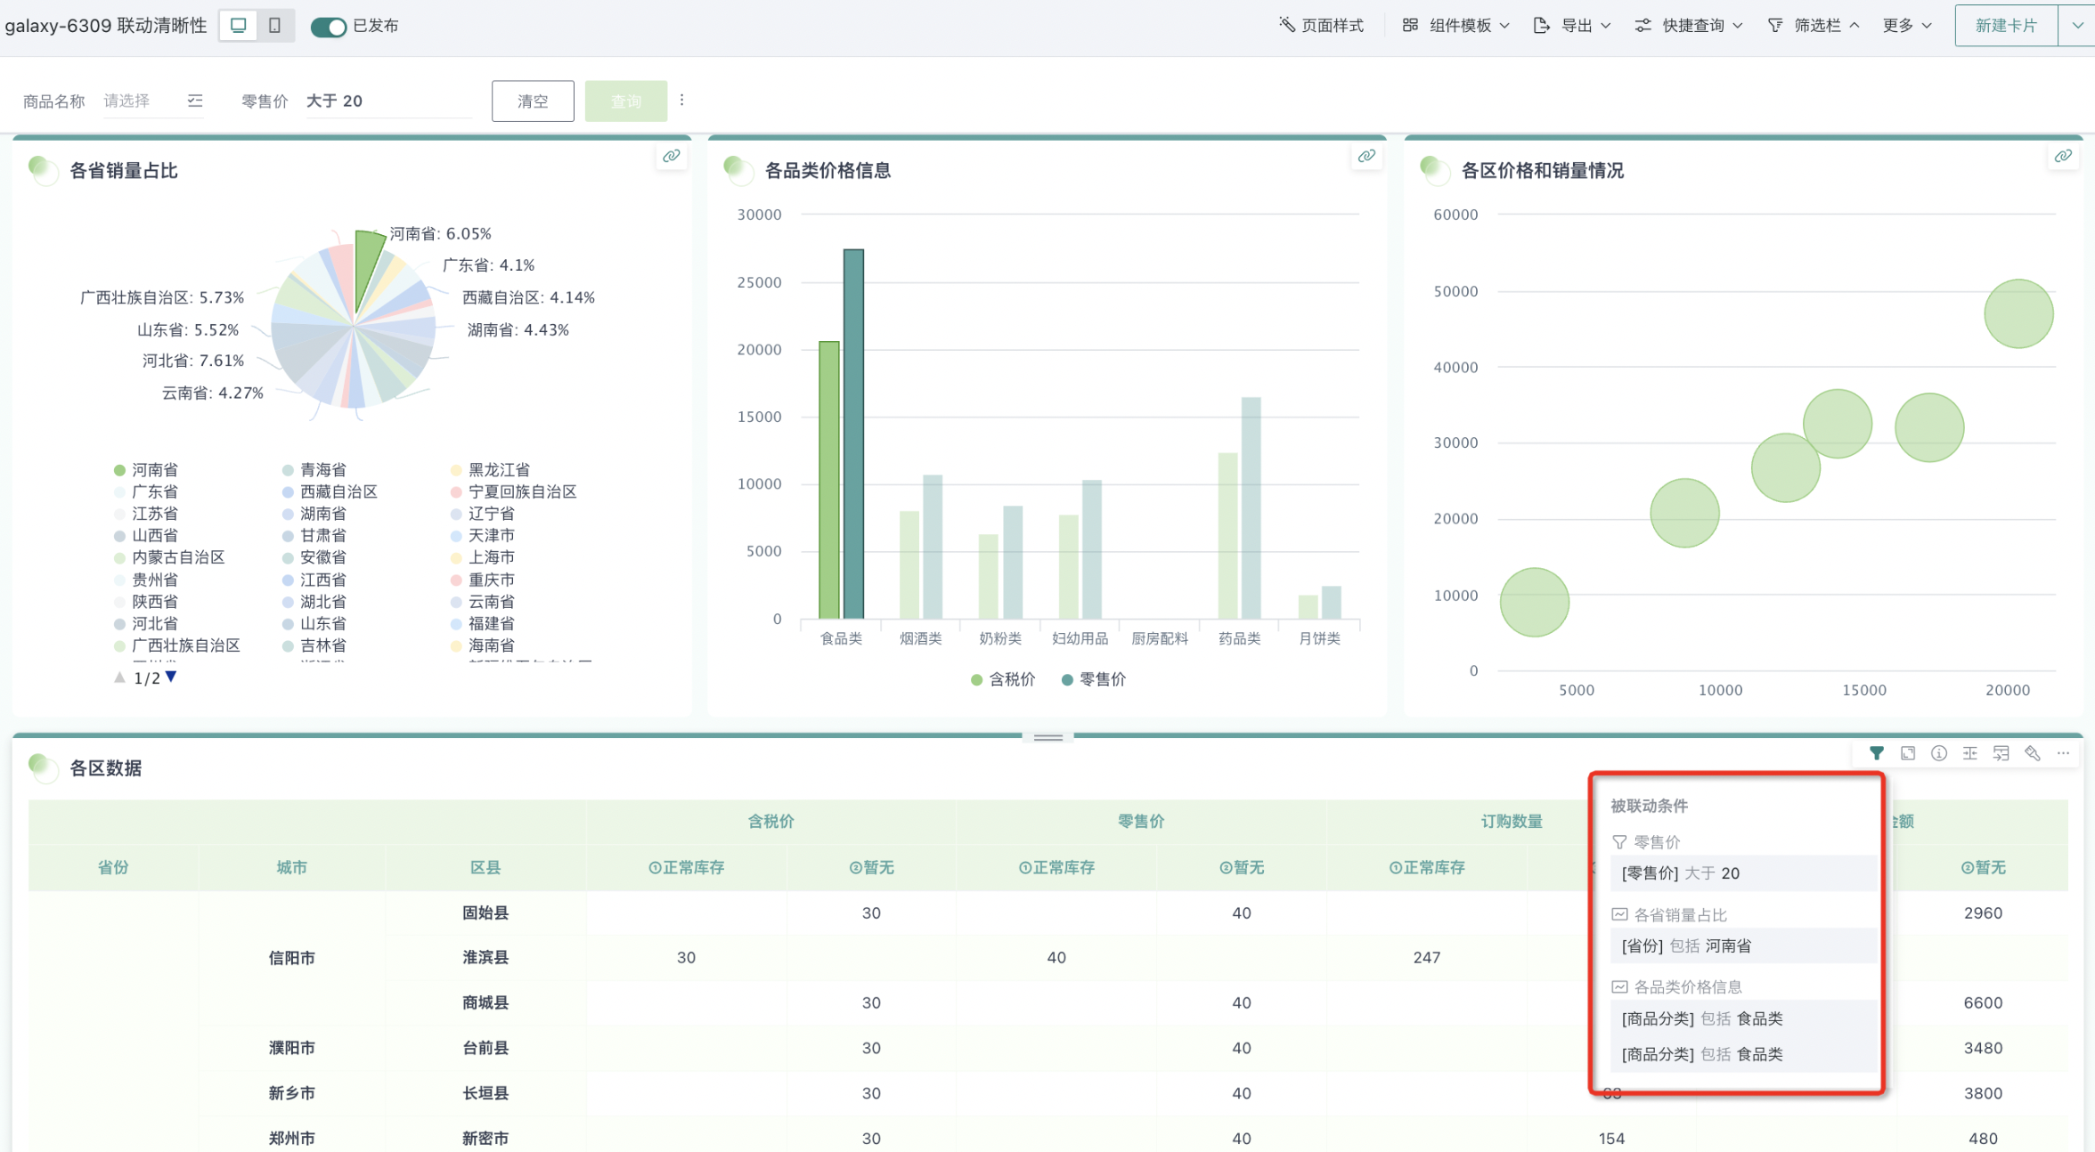The height and width of the screenshot is (1152, 2095).
Task: Click the 各品类价格信息 entry in linkage popup
Action: (1678, 986)
